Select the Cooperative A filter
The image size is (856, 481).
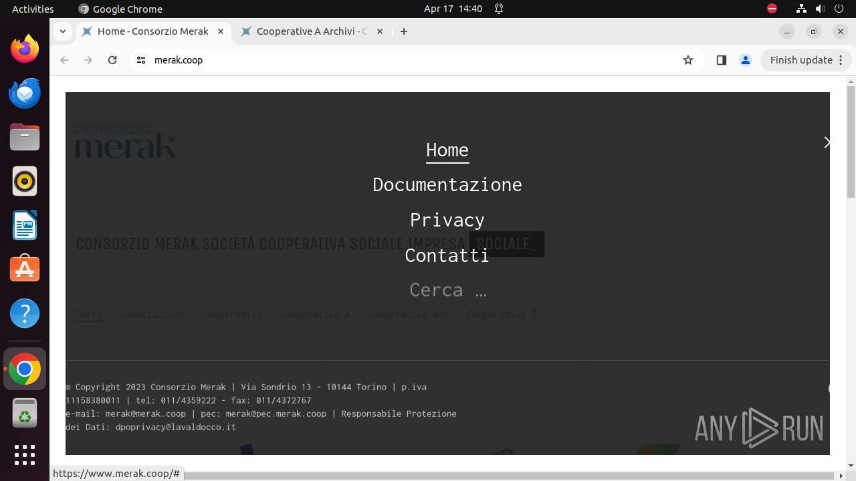[x=315, y=315]
